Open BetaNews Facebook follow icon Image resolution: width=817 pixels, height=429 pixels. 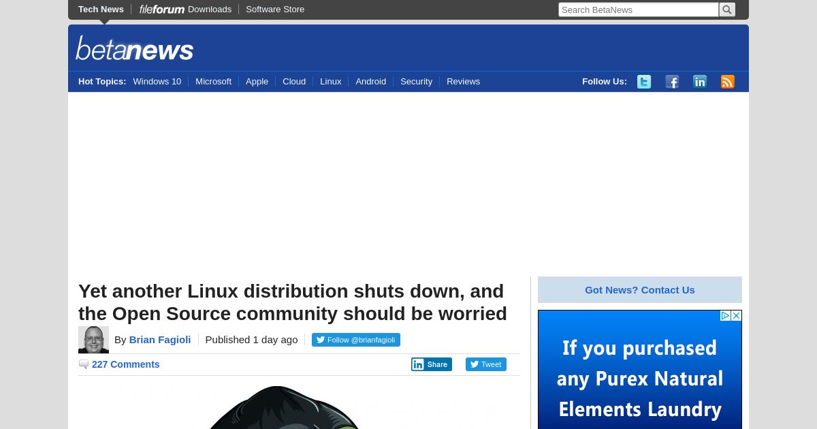672,82
